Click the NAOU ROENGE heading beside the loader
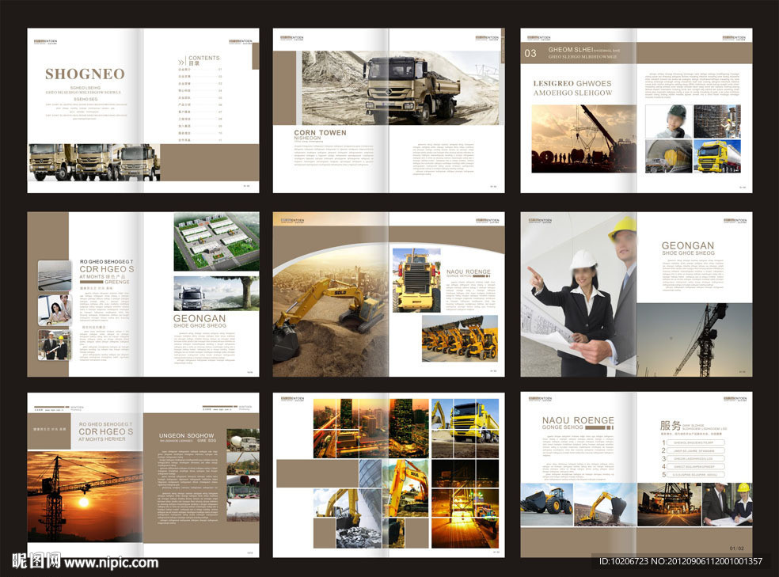This screenshot has width=779, height=577. pos(468,271)
